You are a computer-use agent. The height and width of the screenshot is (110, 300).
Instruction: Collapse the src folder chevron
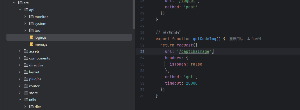click(14, 3)
